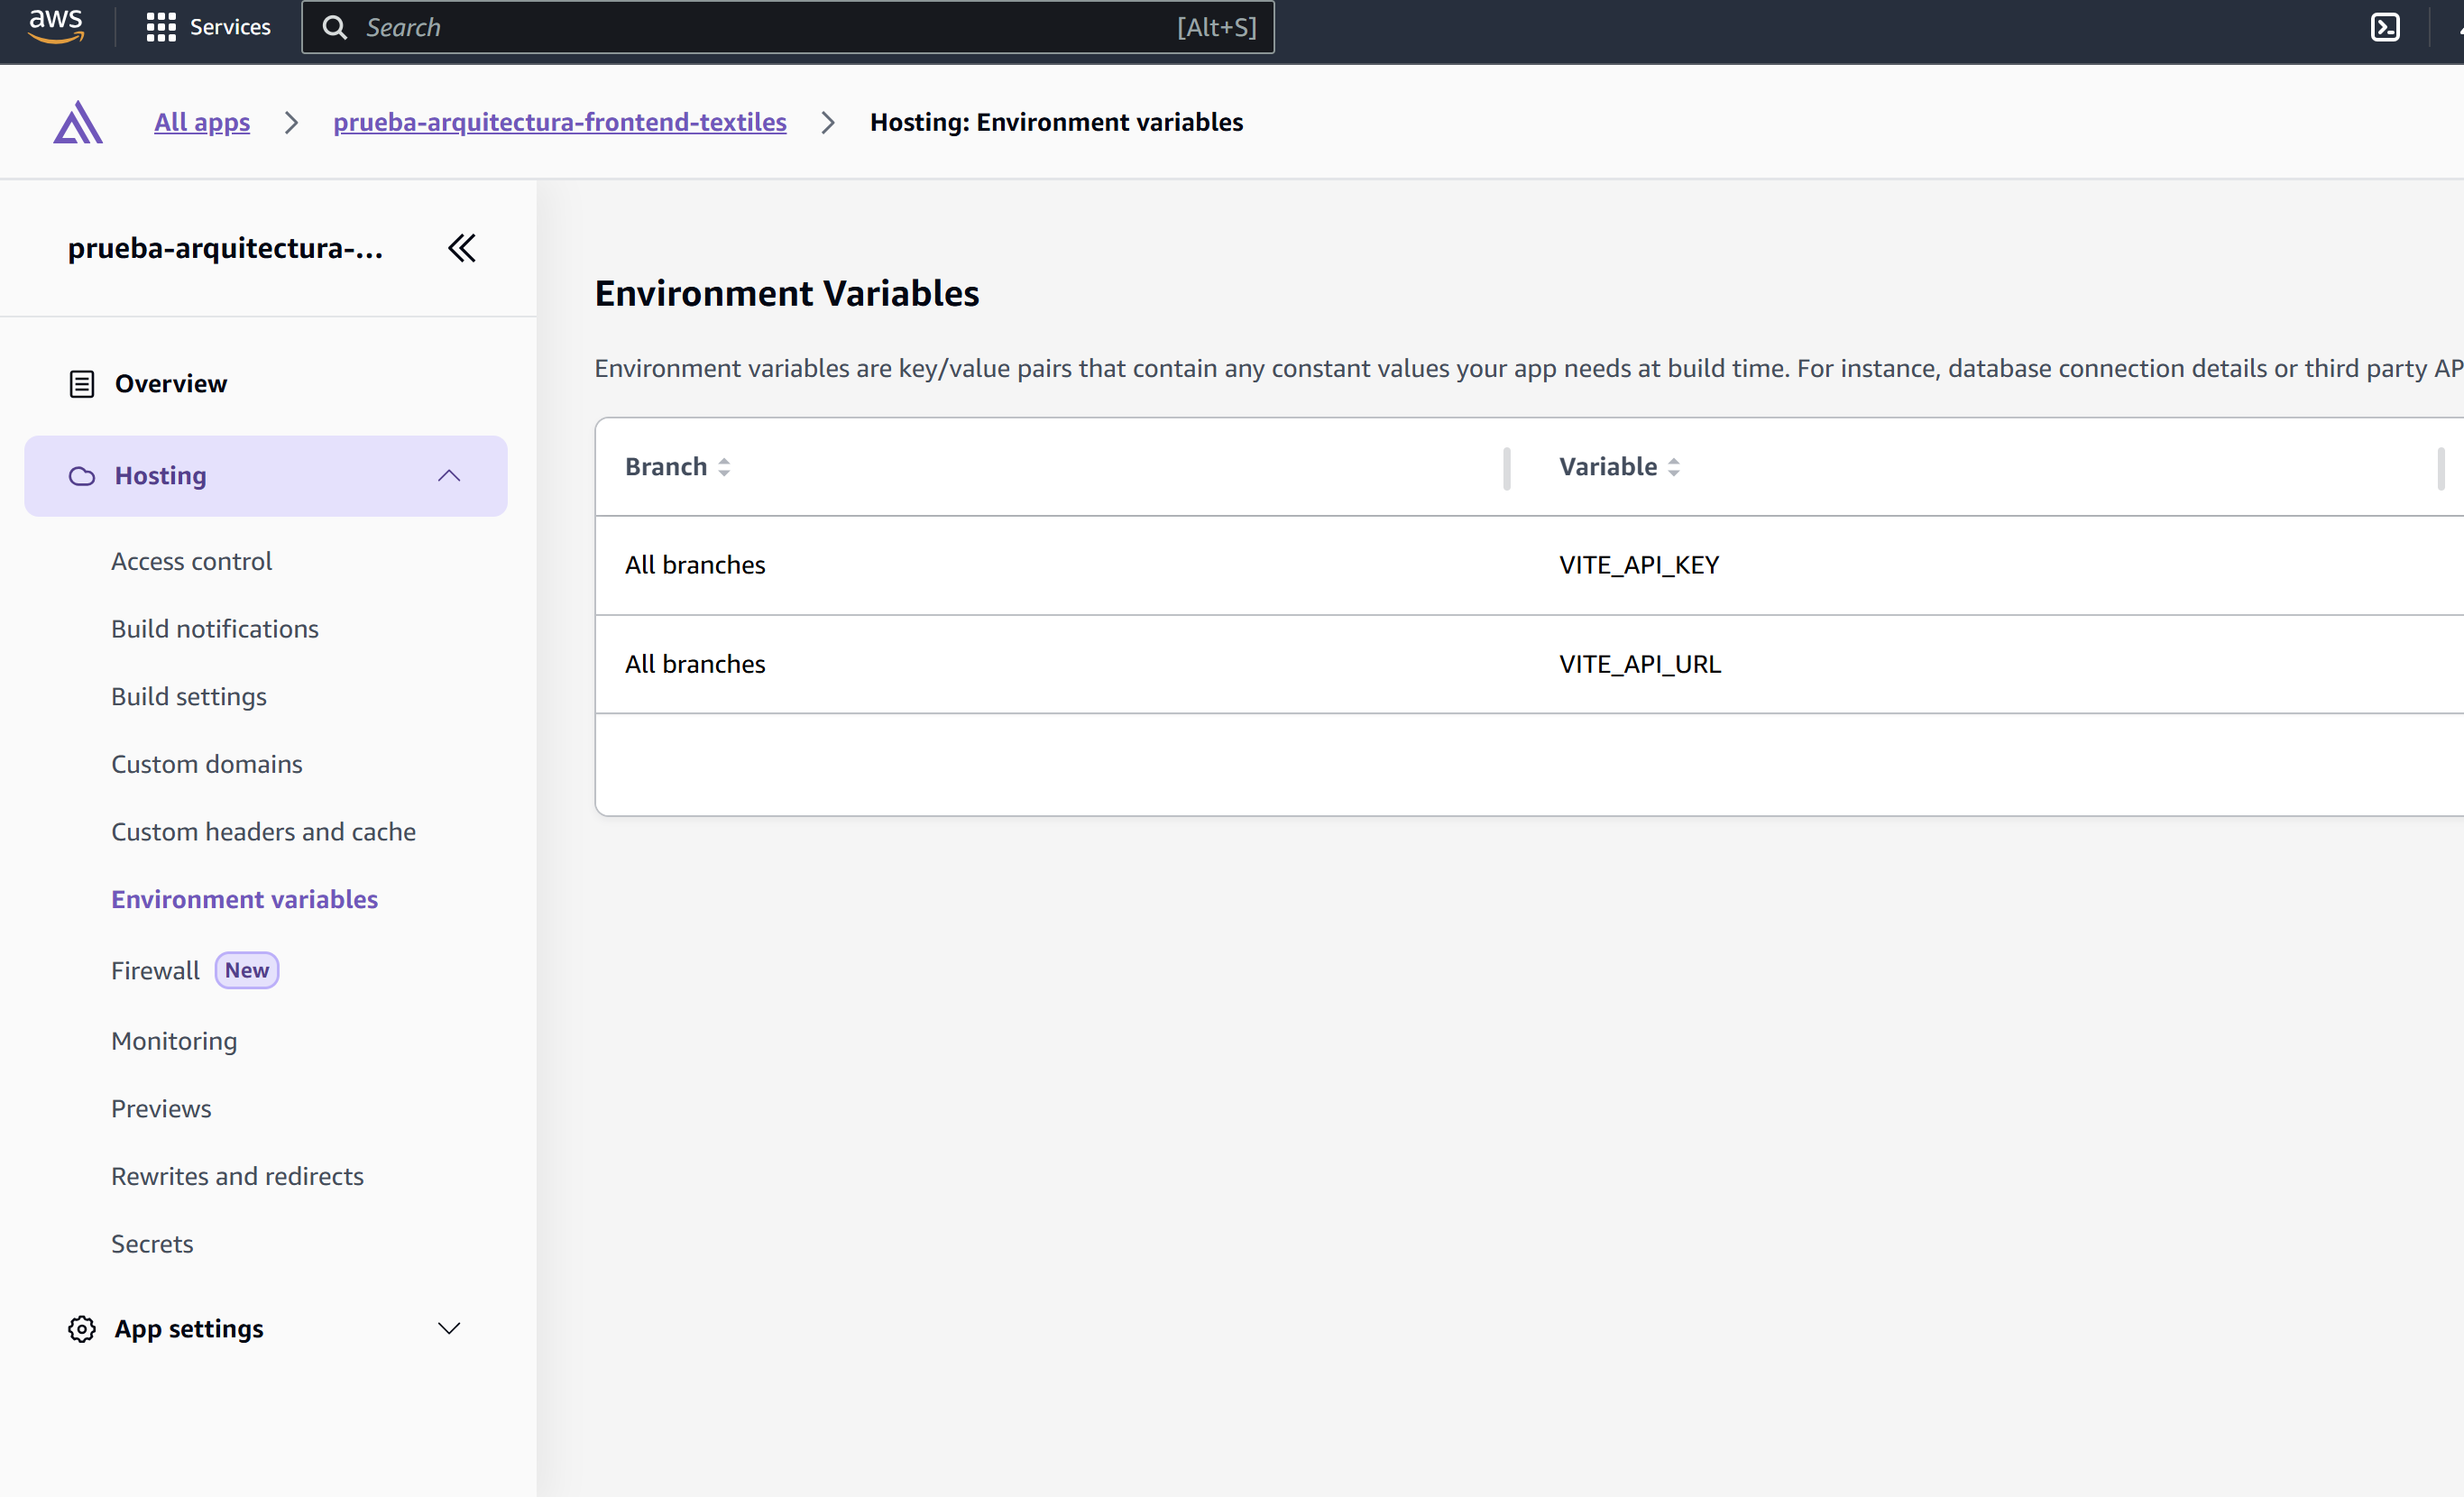Click the New badge beside Firewall
The width and height of the screenshot is (2464, 1497).
247,970
